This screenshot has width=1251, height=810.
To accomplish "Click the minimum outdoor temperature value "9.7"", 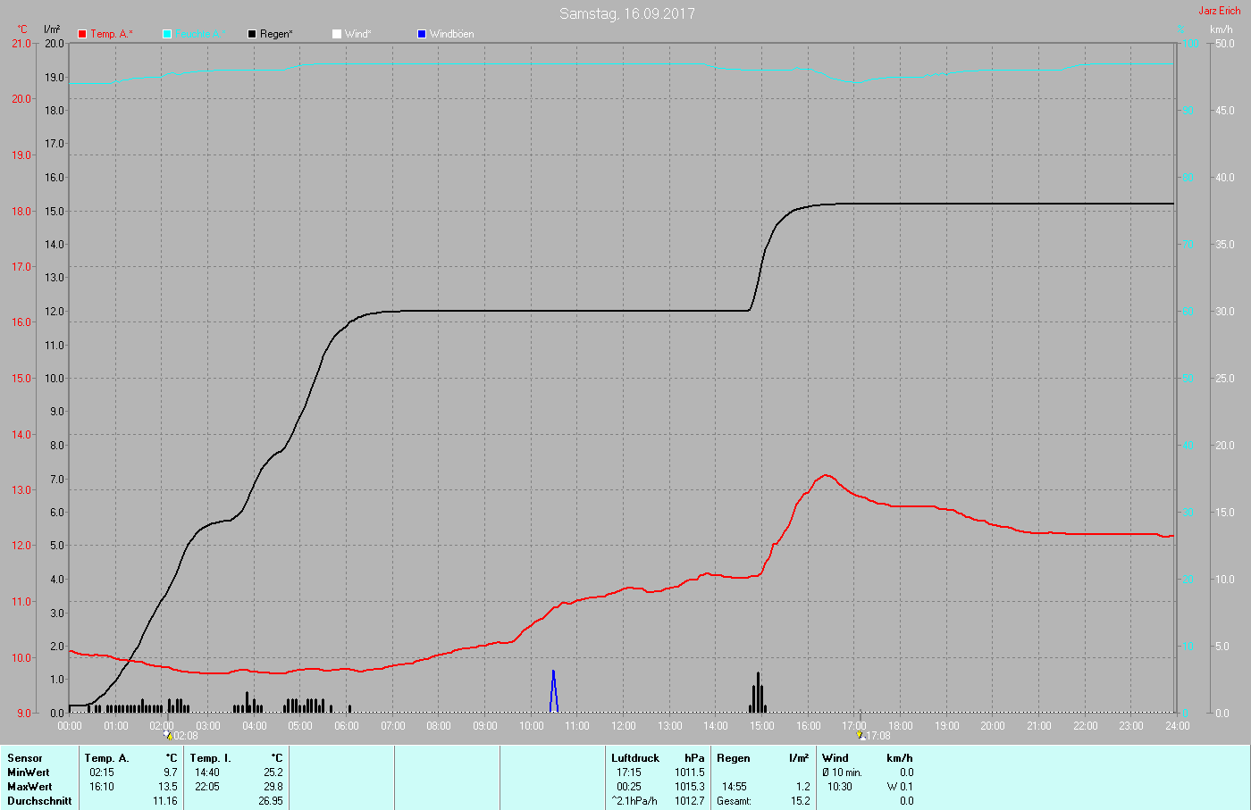I will tap(171, 772).
